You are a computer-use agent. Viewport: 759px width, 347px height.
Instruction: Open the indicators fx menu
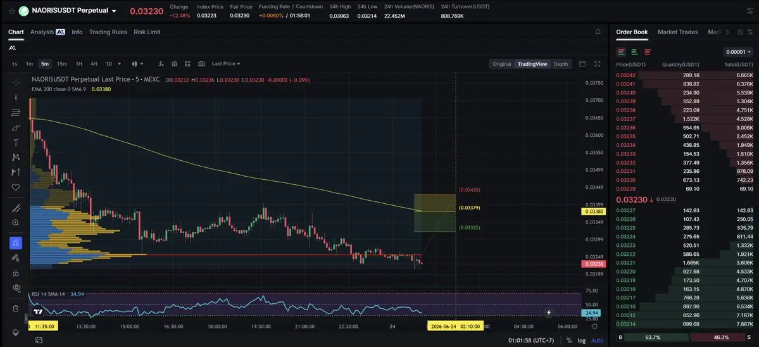pyautogui.click(x=161, y=64)
